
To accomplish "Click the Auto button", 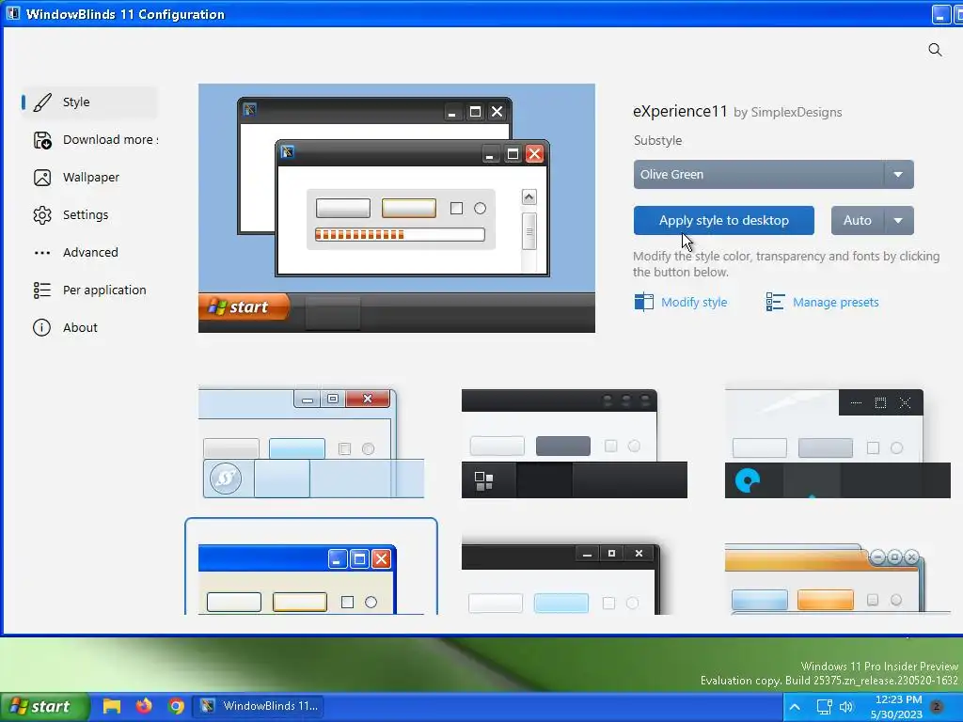I will coord(858,220).
